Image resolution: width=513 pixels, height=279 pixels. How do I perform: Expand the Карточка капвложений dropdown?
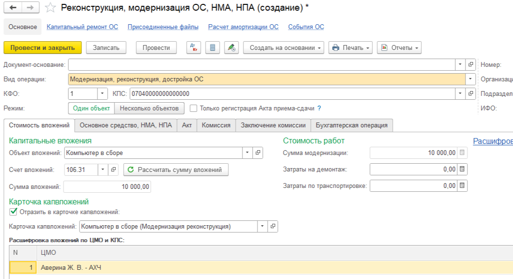[x=262, y=226]
